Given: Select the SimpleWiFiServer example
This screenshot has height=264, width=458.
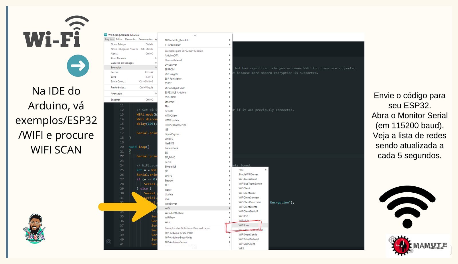Looking at the screenshot, I should point(250,174).
